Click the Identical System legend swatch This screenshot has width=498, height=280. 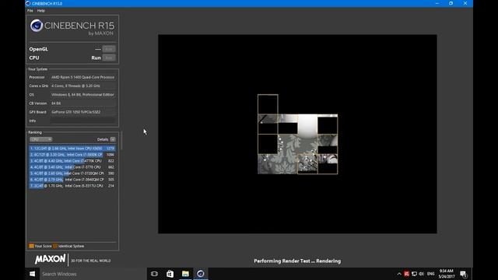pos(55,246)
